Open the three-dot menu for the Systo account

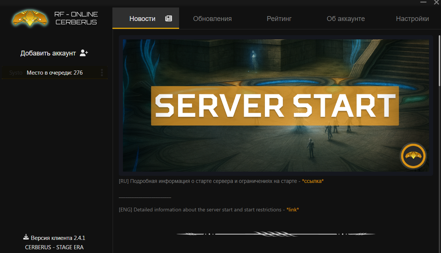pos(102,73)
